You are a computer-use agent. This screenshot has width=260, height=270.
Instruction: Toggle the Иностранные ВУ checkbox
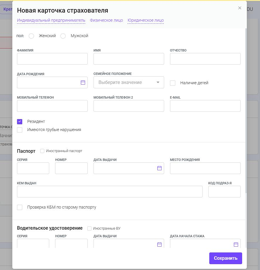click(x=89, y=228)
